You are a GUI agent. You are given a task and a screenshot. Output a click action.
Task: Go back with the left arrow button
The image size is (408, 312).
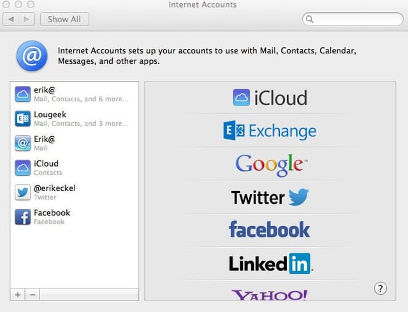click(x=11, y=19)
